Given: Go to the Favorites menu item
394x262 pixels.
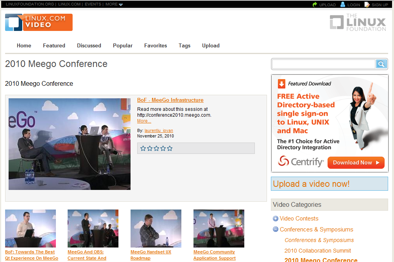Looking at the screenshot, I should click(x=156, y=45).
